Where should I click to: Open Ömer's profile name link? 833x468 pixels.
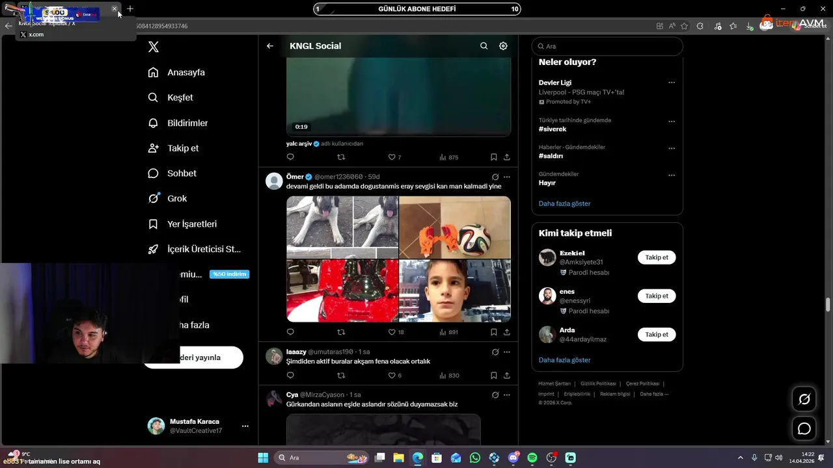click(x=295, y=177)
